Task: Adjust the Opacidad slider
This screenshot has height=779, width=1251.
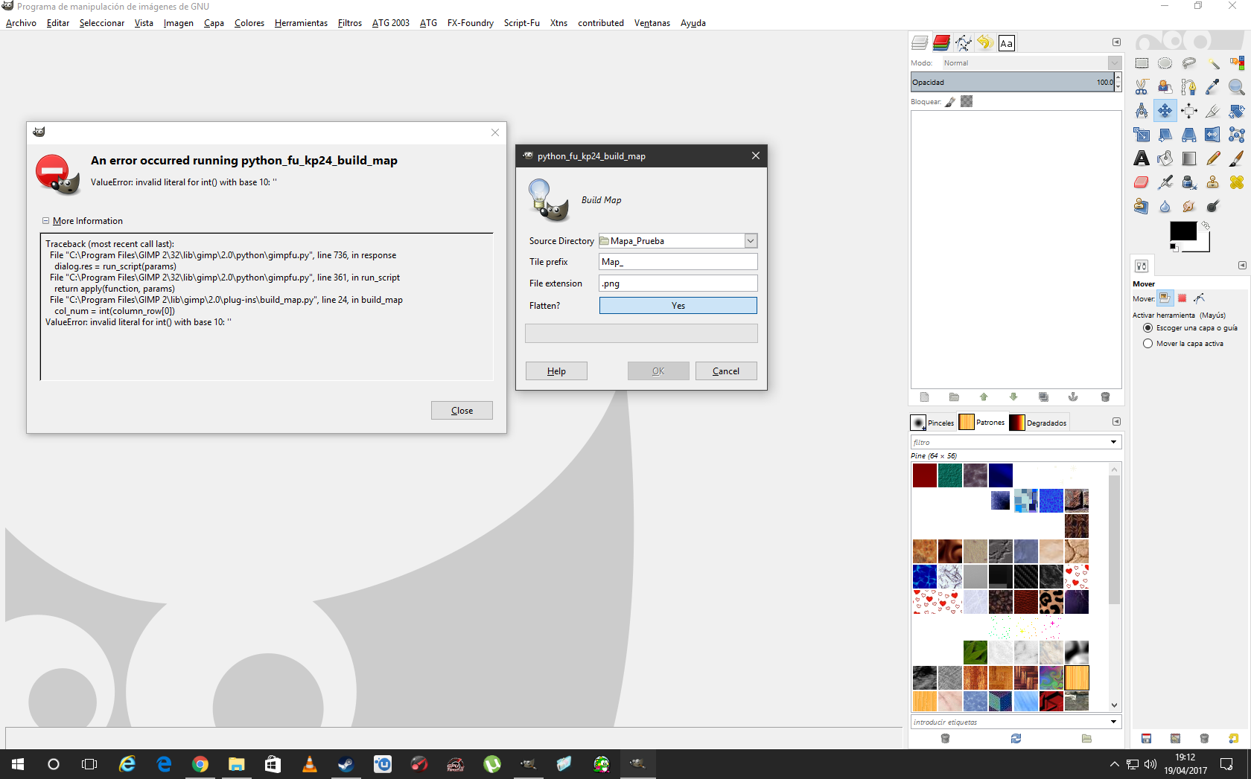Action: (x=1013, y=83)
